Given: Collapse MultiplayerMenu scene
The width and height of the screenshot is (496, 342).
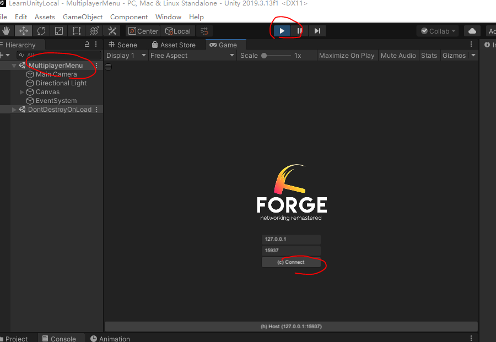Looking at the screenshot, I should tap(14, 66).
